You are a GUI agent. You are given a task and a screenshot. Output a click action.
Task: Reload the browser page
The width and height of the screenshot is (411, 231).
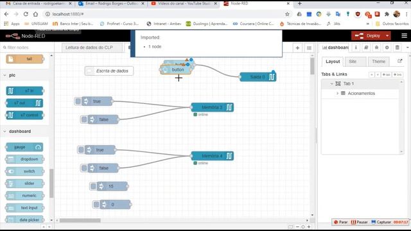click(x=26, y=14)
